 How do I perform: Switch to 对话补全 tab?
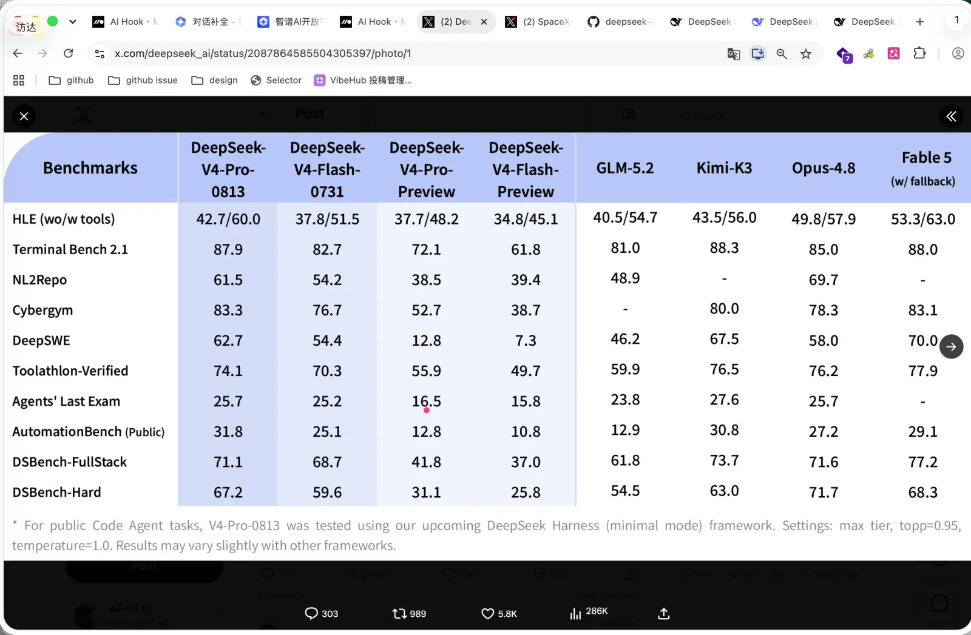coord(208,22)
